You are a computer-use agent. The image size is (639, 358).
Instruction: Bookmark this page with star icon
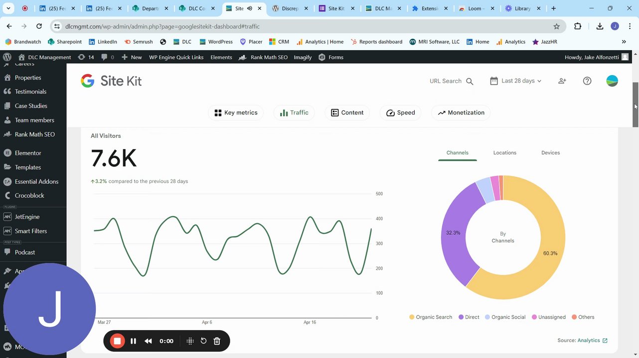[x=557, y=26]
